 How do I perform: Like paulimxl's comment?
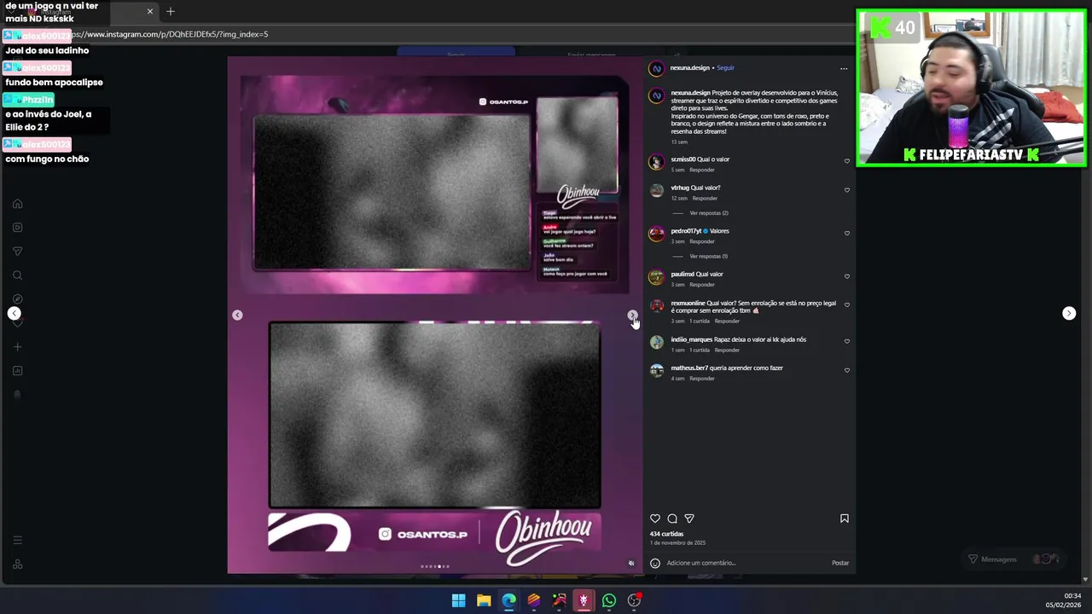tap(847, 276)
